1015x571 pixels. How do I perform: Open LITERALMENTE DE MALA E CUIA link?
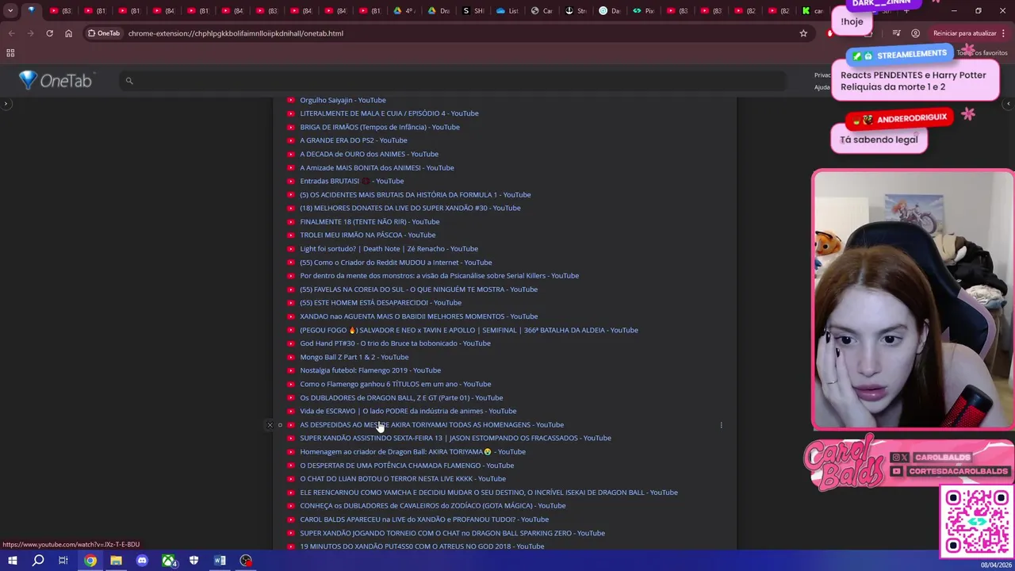[x=389, y=113]
